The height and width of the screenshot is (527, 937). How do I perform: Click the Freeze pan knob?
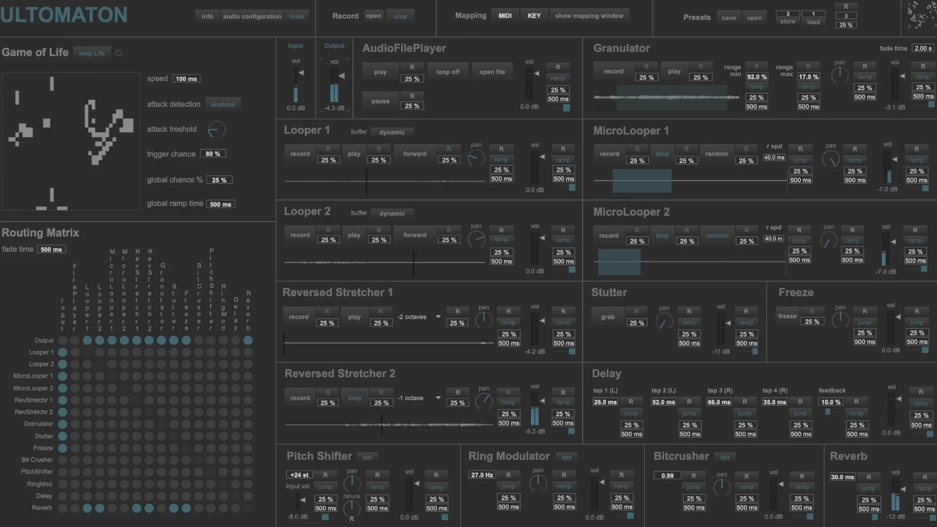[x=840, y=320]
